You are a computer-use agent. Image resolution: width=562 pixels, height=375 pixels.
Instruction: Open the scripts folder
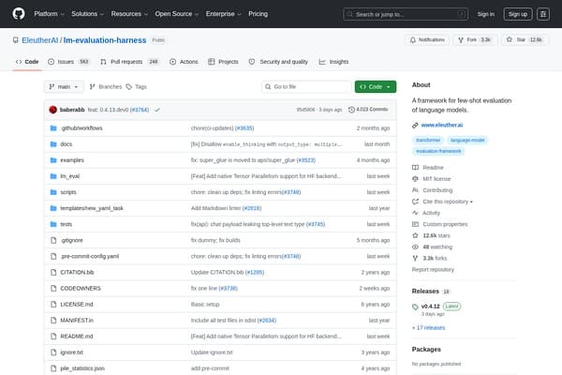click(68, 192)
